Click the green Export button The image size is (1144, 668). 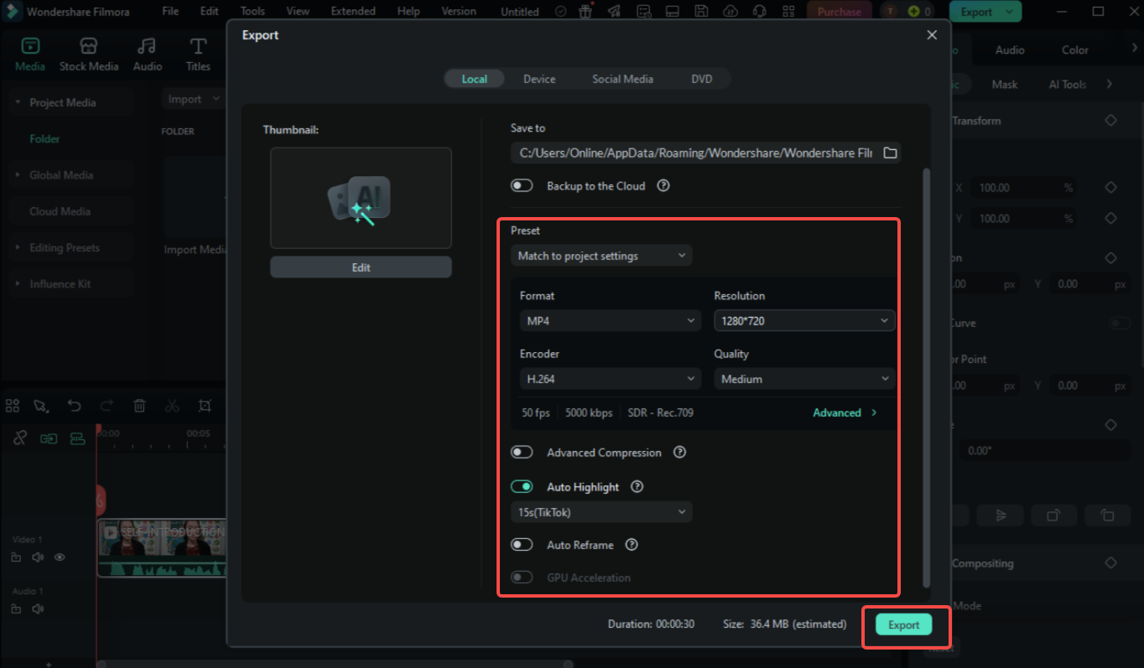pyautogui.click(x=903, y=624)
